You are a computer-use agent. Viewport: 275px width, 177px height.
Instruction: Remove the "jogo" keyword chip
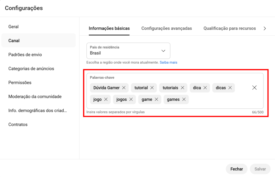[106, 99]
